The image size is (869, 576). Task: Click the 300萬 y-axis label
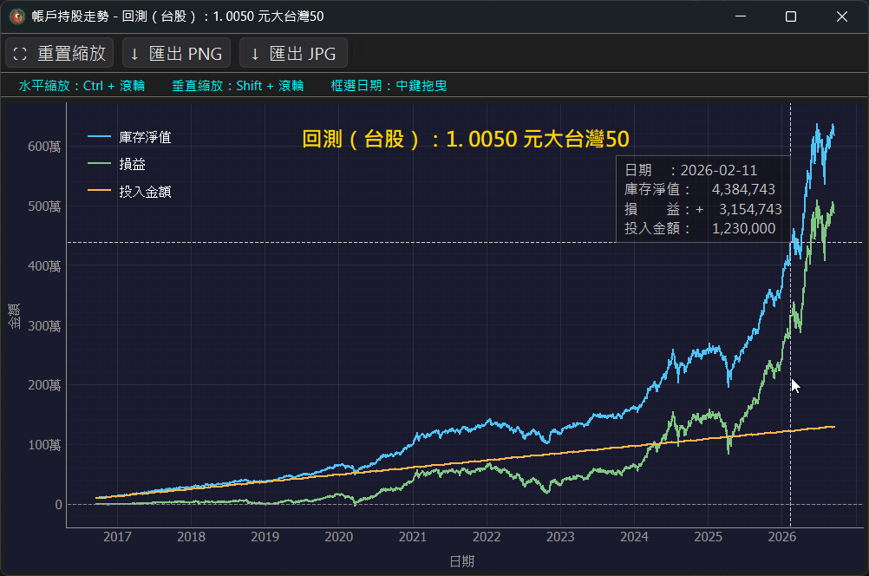[x=44, y=326]
